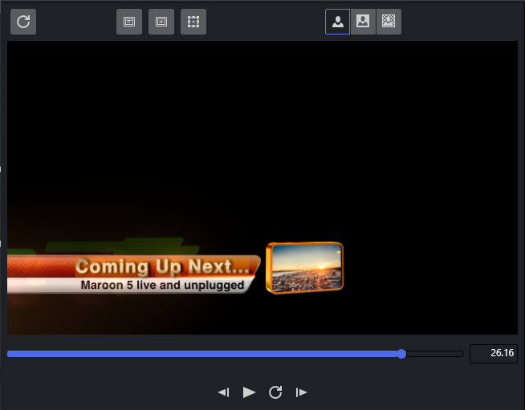Step back one frame
This screenshot has height=410, width=525.
pos(224,392)
